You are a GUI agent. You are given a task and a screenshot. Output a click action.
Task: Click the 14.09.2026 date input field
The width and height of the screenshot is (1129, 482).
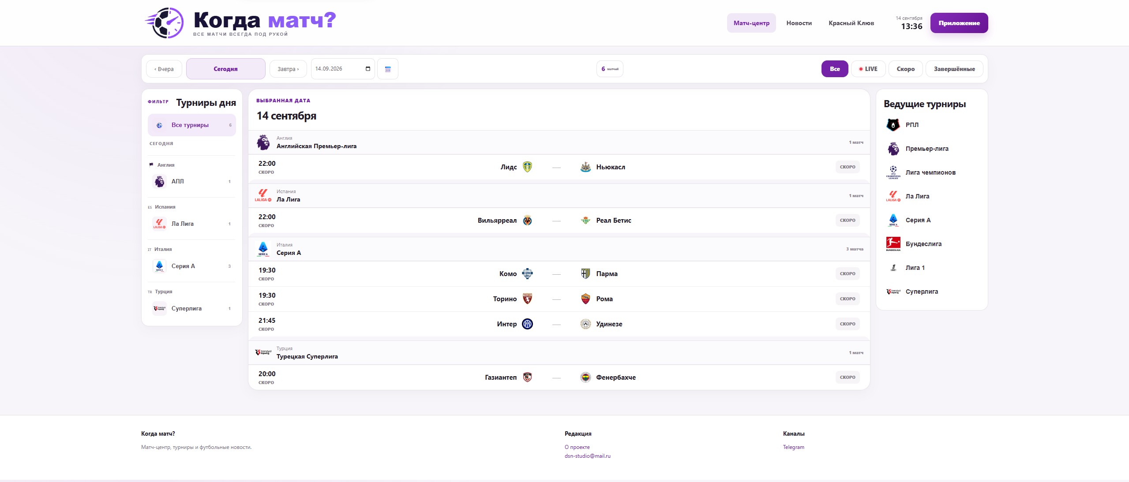pyautogui.click(x=343, y=69)
